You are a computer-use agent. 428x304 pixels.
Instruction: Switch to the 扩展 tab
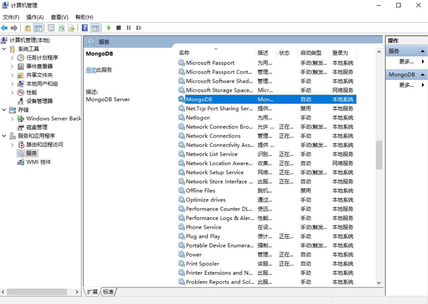[x=92, y=292]
